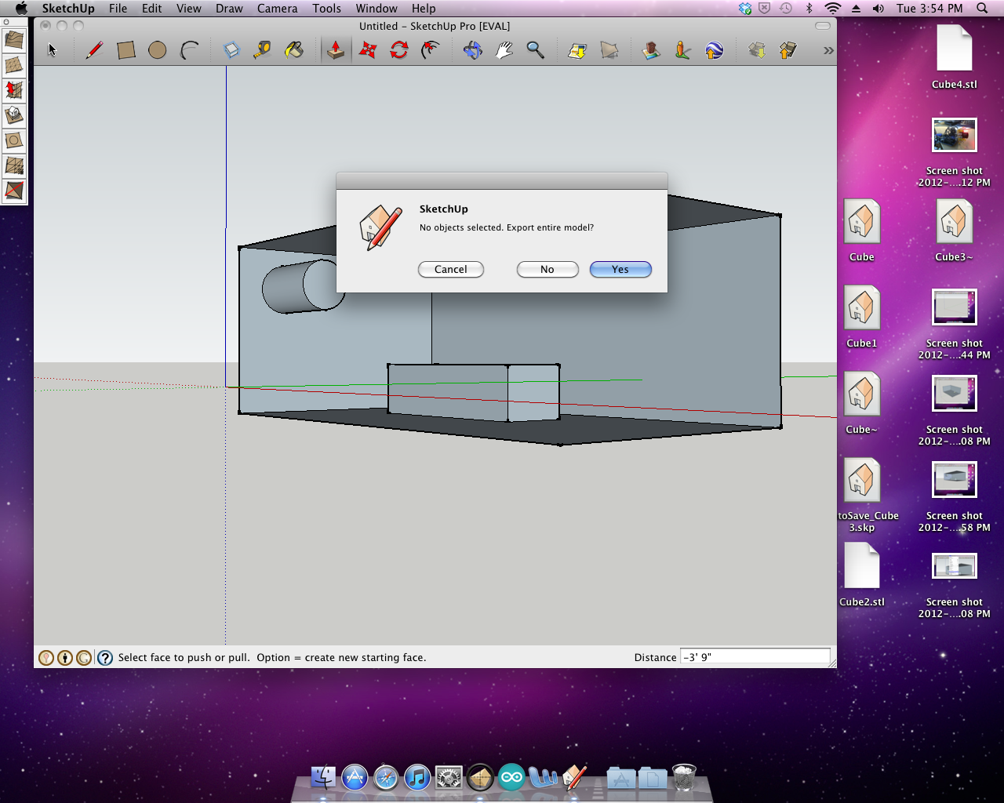Choose the Rotate tool
This screenshot has width=1004, height=803.
(x=398, y=49)
